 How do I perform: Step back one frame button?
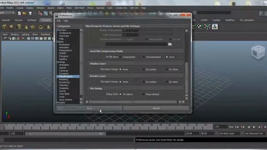[x=237, y=127]
